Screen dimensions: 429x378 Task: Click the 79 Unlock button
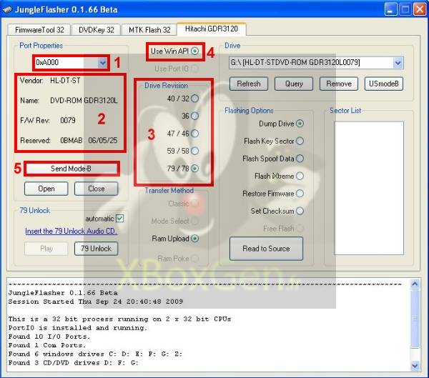(97, 249)
